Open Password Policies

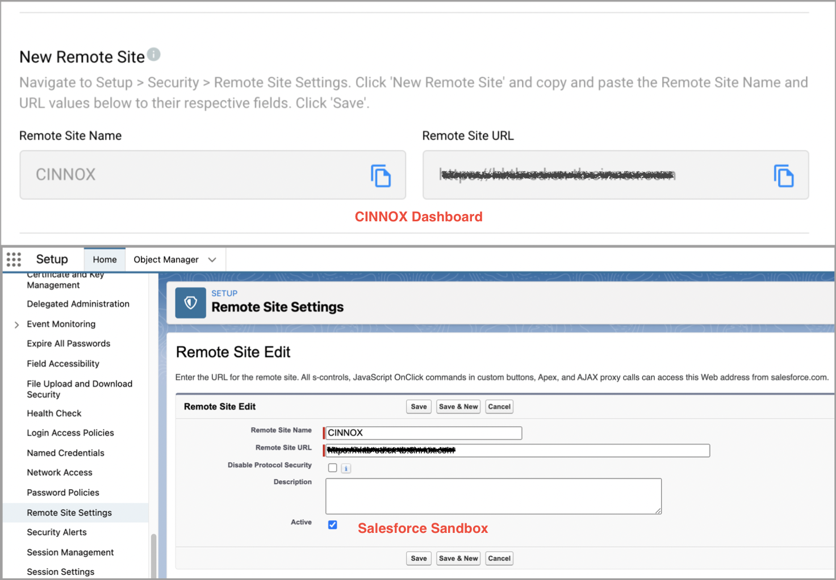click(x=63, y=493)
